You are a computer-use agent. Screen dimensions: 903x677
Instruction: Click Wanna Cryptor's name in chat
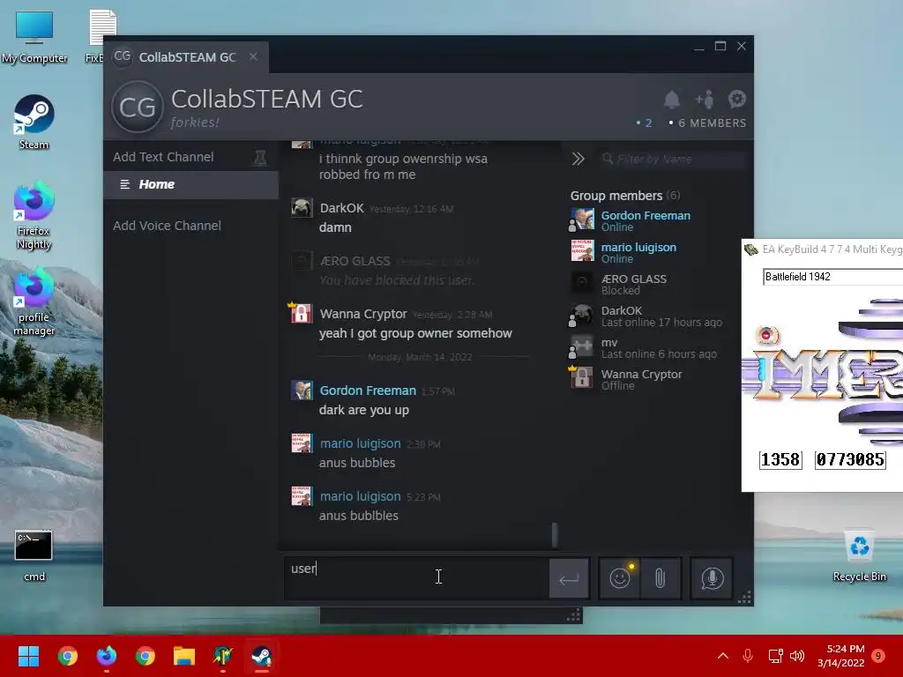coord(362,314)
